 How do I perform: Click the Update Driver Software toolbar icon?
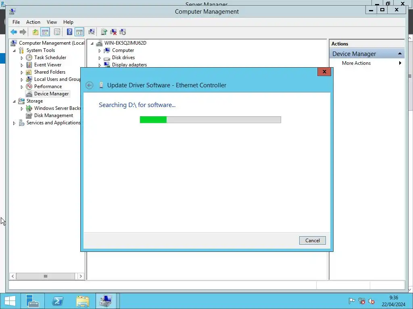coord(104,32)
